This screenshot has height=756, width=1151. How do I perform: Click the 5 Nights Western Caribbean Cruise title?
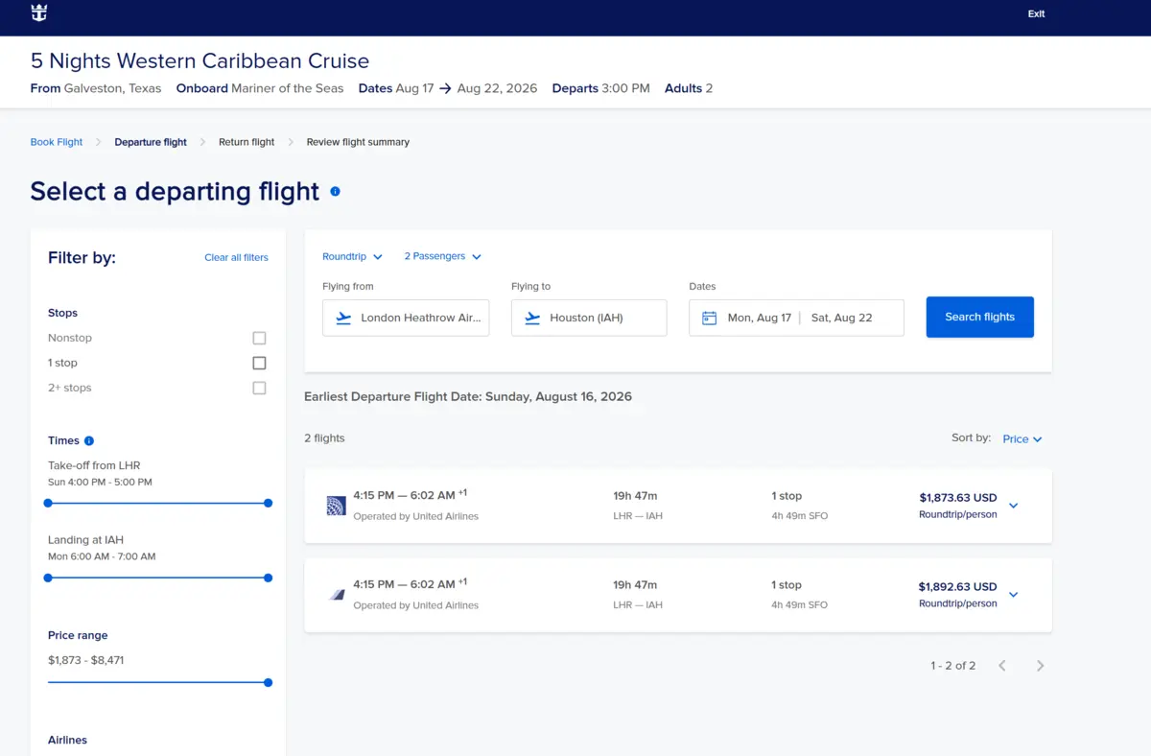click(200, 60)
